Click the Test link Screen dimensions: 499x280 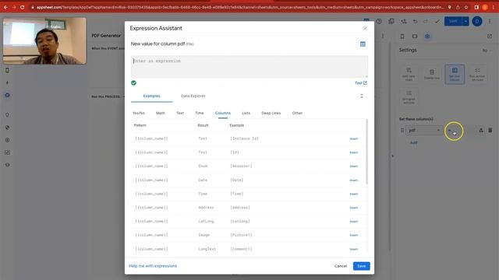click(x=360, y=83)
